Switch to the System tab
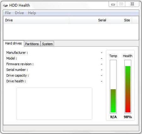The height and width of the screenshot is (134, 142). 47,44
